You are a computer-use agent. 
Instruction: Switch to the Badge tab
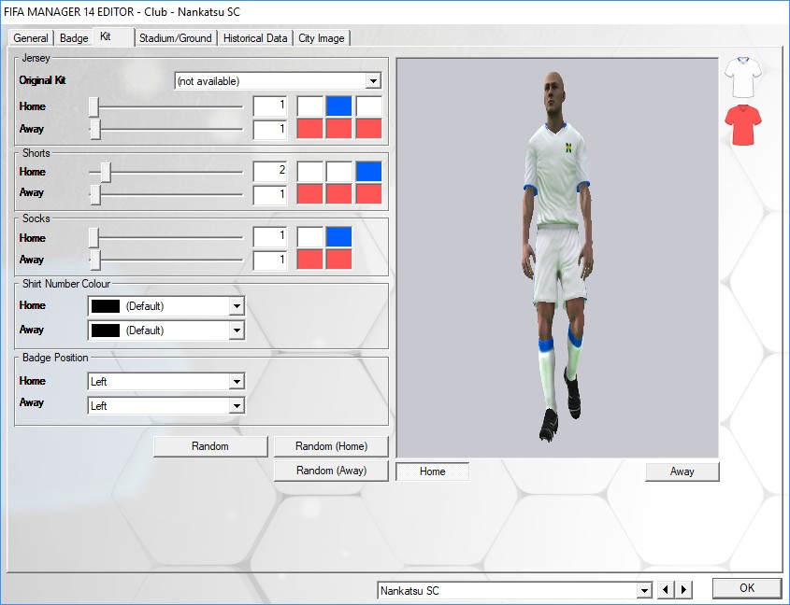74,38
